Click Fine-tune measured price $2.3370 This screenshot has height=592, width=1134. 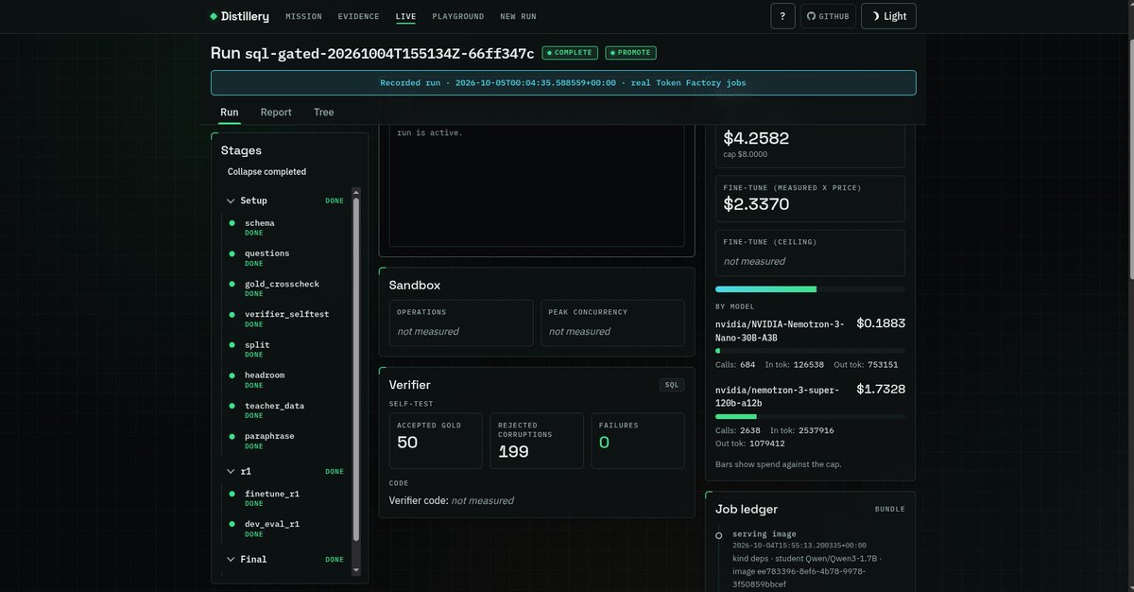tap(756, 204)
